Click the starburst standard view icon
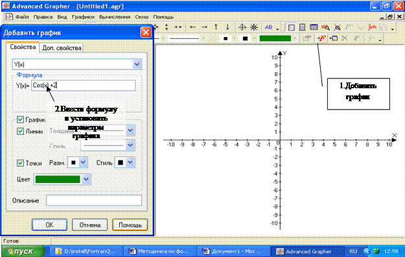This screenshot has height=257, width=405. pos(254,27)
